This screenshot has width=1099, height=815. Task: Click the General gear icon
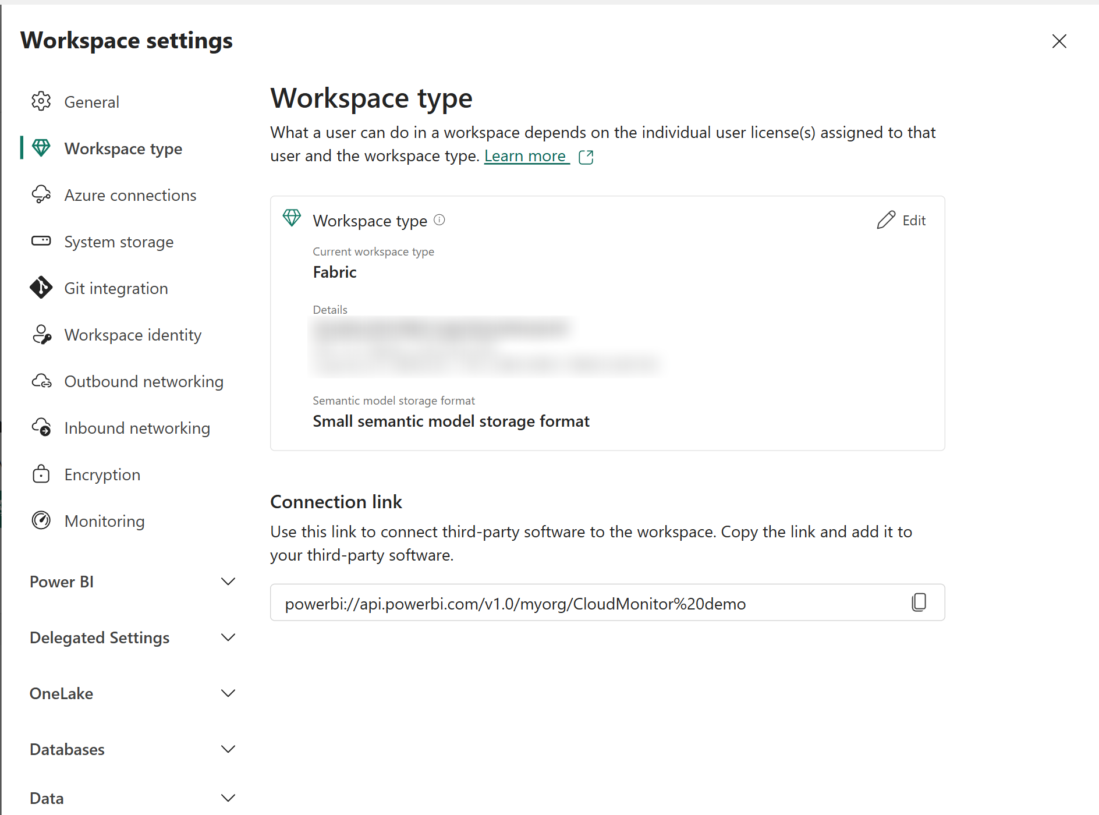tap(41, 101)
